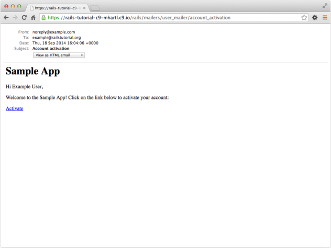
Task: Click the gear extension icon
Action: tap(315, 18)
